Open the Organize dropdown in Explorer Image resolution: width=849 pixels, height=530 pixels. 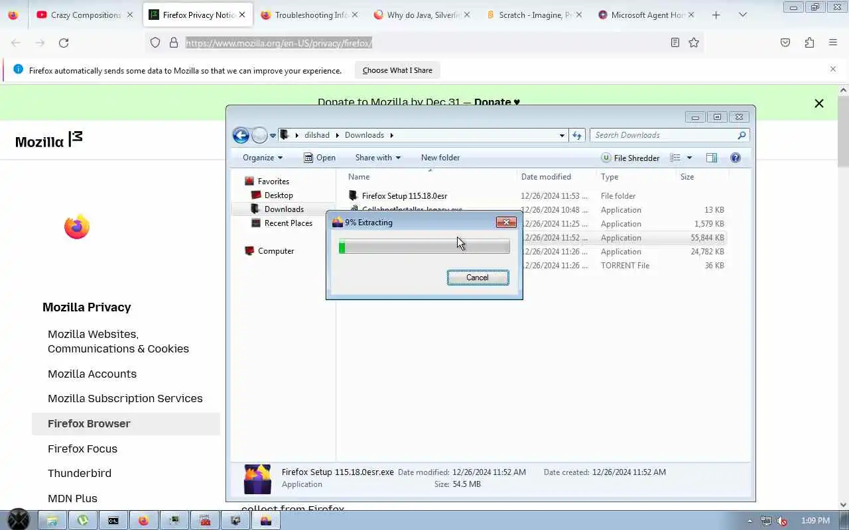[263, 158]
